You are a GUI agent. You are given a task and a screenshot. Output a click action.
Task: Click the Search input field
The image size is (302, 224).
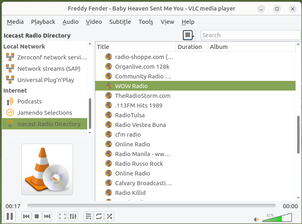250,35
